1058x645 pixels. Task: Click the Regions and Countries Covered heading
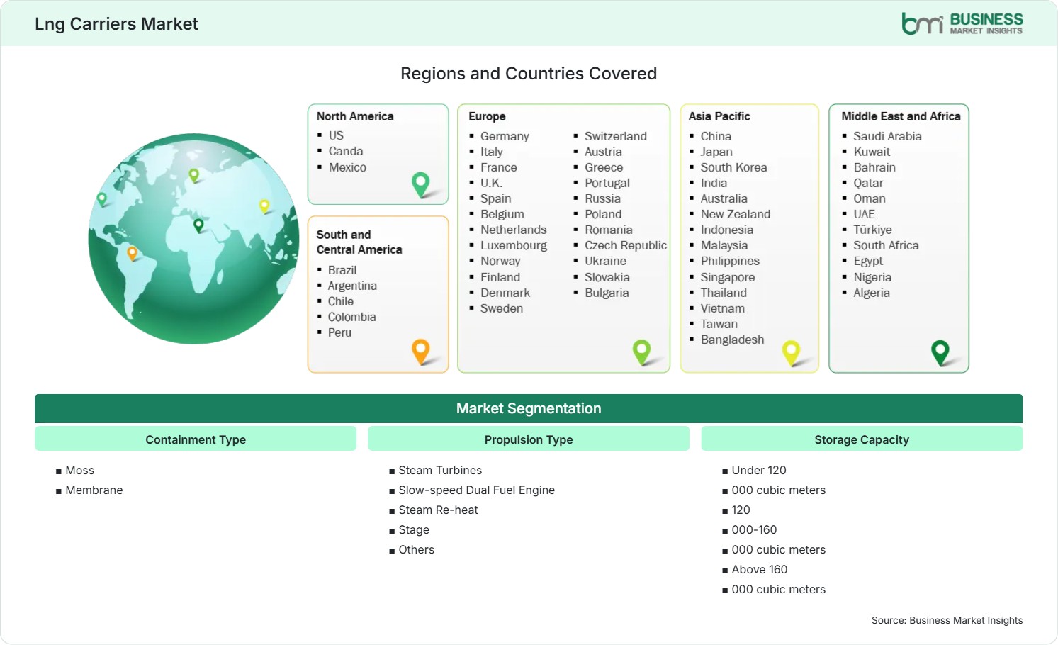coord(529,73)
